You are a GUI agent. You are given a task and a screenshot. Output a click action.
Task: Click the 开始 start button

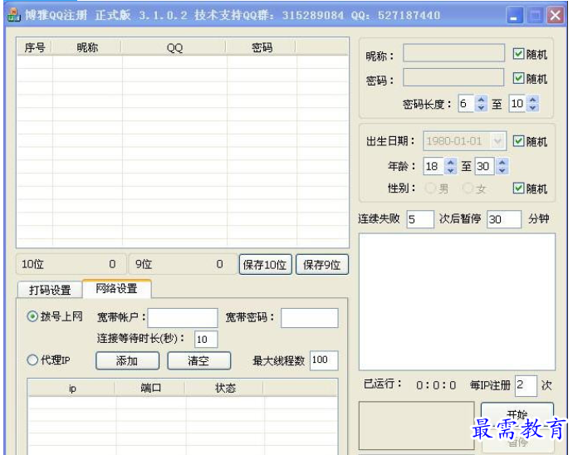(x=517, y=414)
